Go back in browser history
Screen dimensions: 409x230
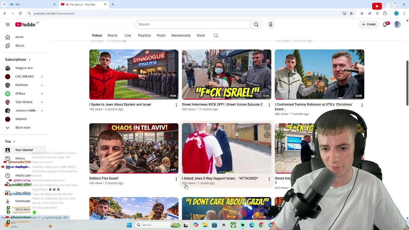pos(5,13)
